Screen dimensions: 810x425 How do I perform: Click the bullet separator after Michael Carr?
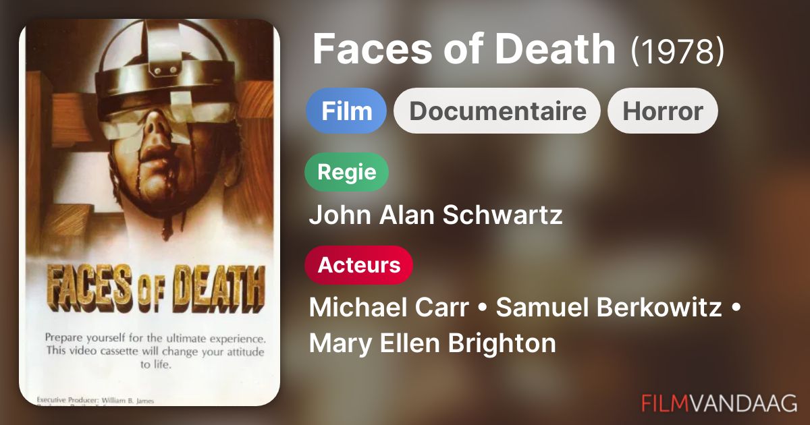pos(483,308)
